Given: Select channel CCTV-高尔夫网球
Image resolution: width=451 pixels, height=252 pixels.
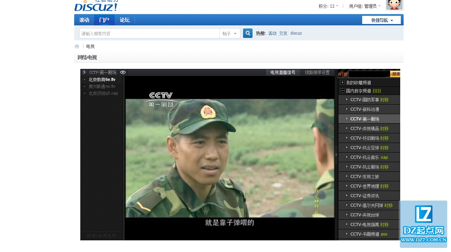Looking at the screenshot, I should (x=369, y=205).
